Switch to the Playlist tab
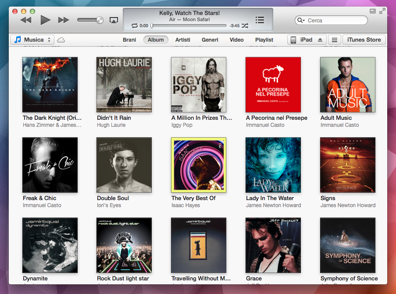The image size is (396, 294). tap(264, 39)
